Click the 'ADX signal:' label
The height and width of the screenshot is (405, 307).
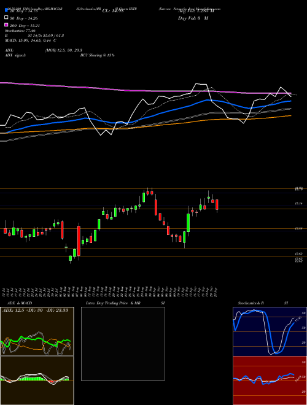tap(15, 55)
